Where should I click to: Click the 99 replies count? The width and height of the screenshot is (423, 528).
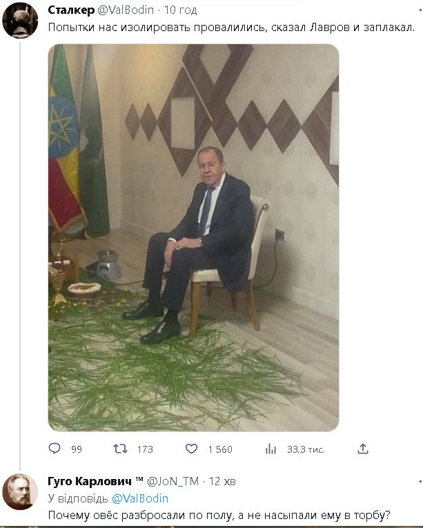point(76,449)
